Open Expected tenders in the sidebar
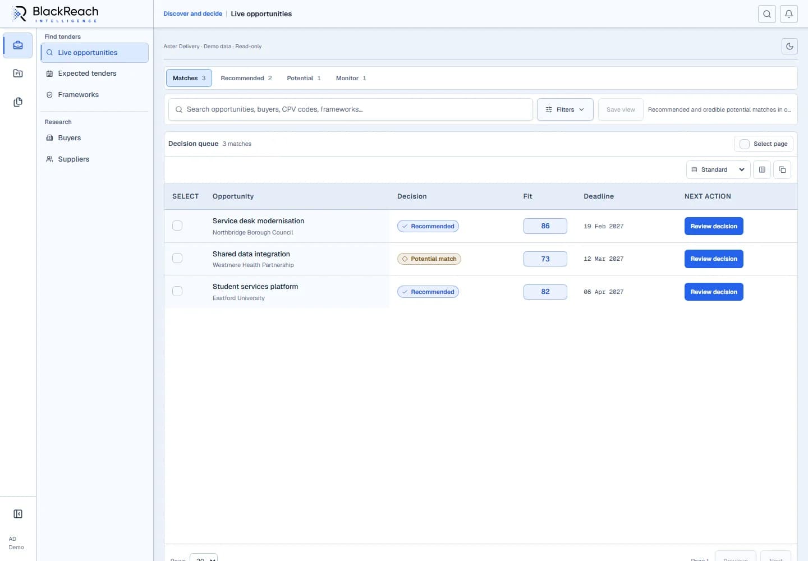Viewport: 808px width, 561px height. pos(94,73)
